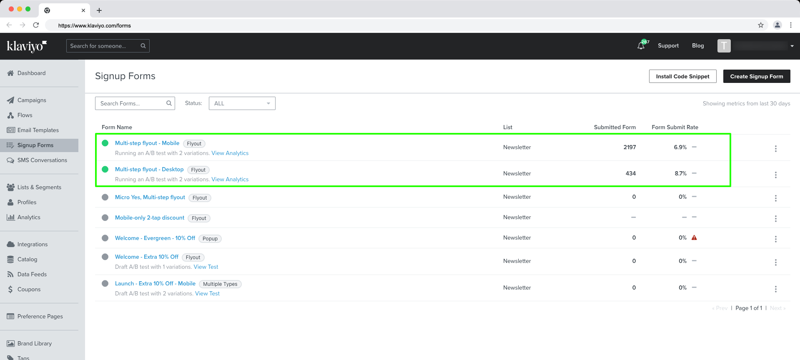
Task: Click the Klaviyo logo
Action: pos(27,46)
